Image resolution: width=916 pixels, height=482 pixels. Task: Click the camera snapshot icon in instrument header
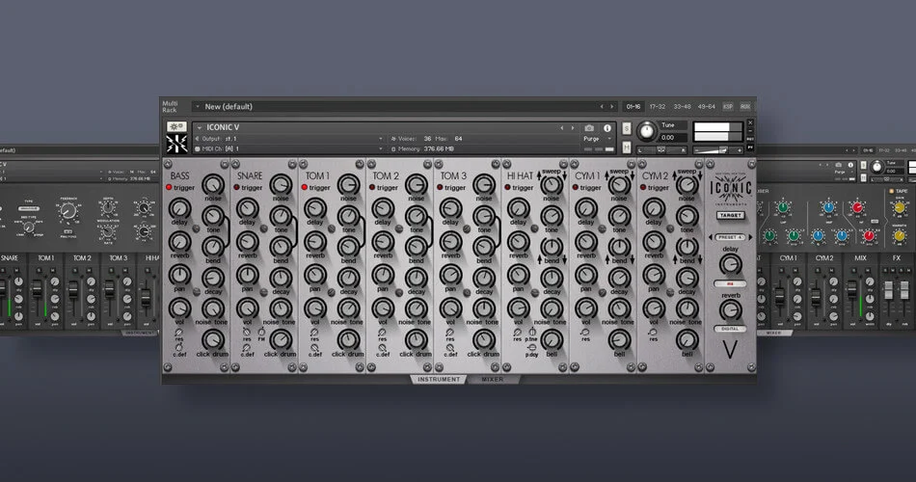coord(589,128)
